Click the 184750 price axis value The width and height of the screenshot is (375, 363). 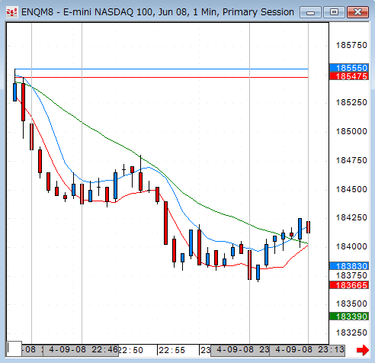click(x=351, y=160)
